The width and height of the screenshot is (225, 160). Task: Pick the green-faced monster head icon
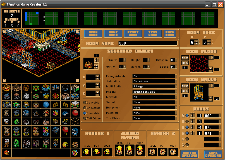[16, 121]
